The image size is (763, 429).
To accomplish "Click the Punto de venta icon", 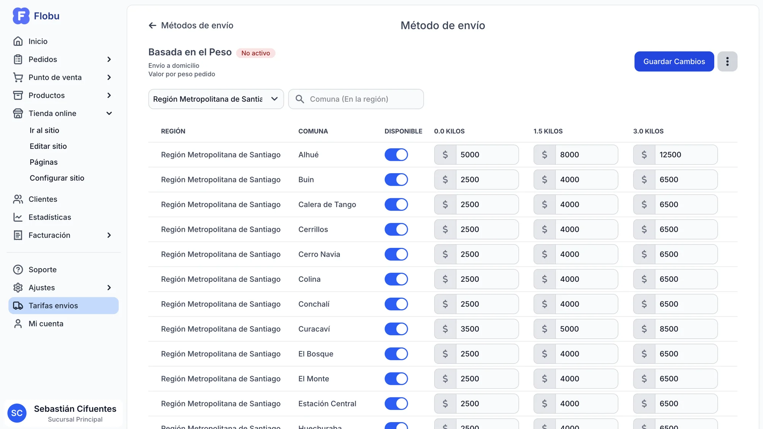I will (18, 77).
